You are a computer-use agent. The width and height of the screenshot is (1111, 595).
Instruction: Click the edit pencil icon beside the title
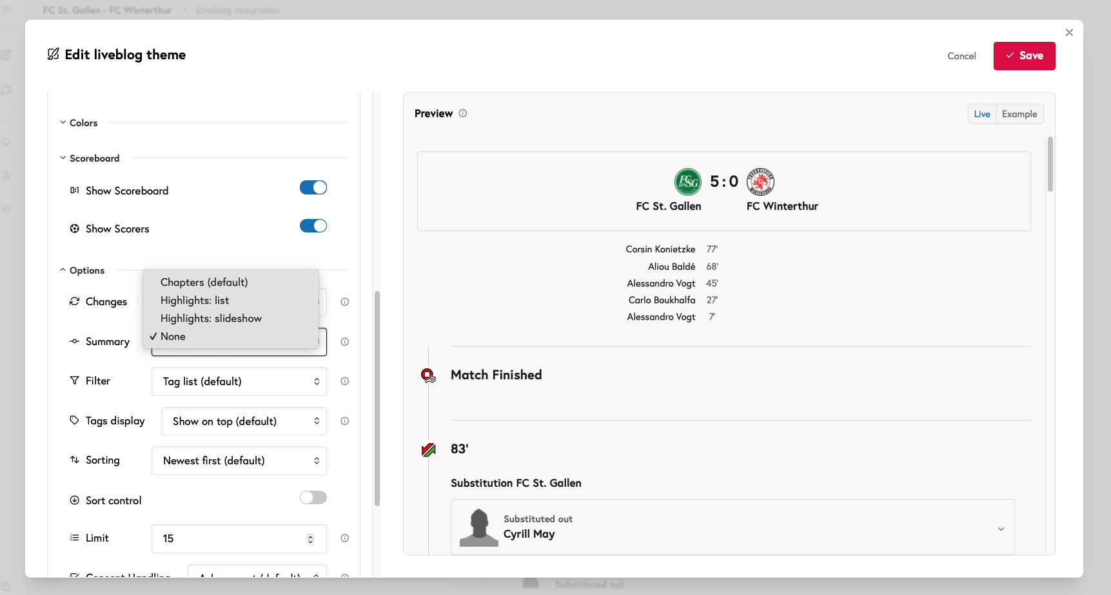[x=54, y=54]
